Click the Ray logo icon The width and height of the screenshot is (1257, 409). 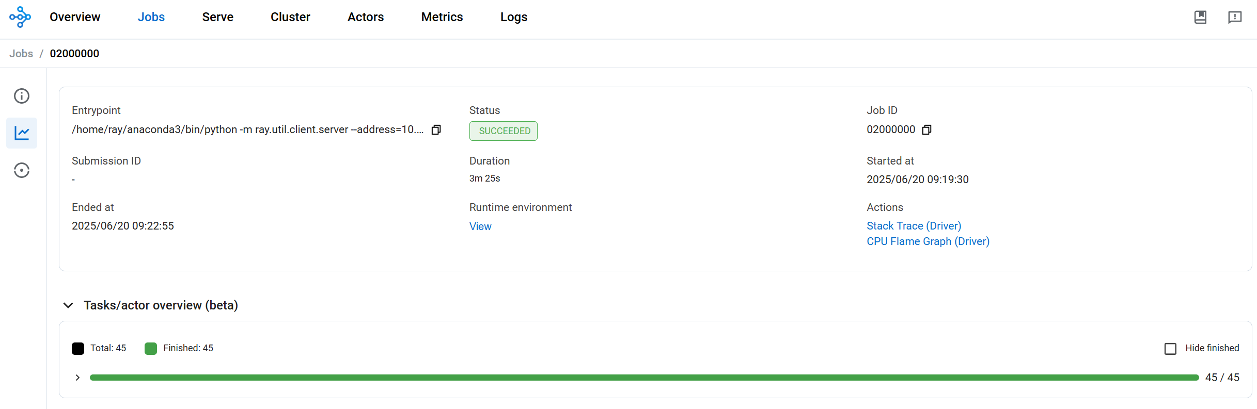point(20,17)
